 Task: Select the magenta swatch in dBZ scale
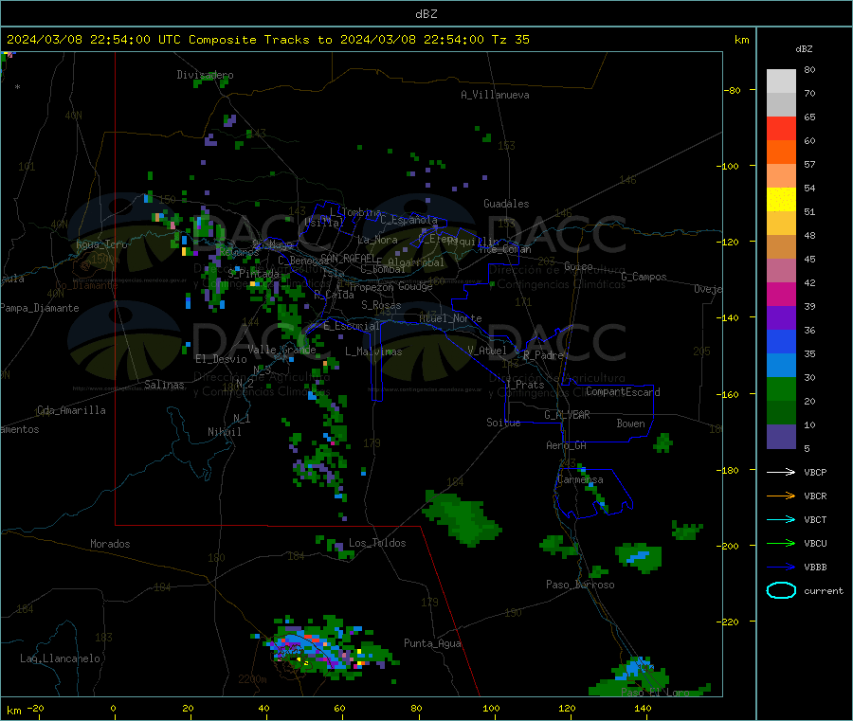pyautogui.click(x=781, y=294)
